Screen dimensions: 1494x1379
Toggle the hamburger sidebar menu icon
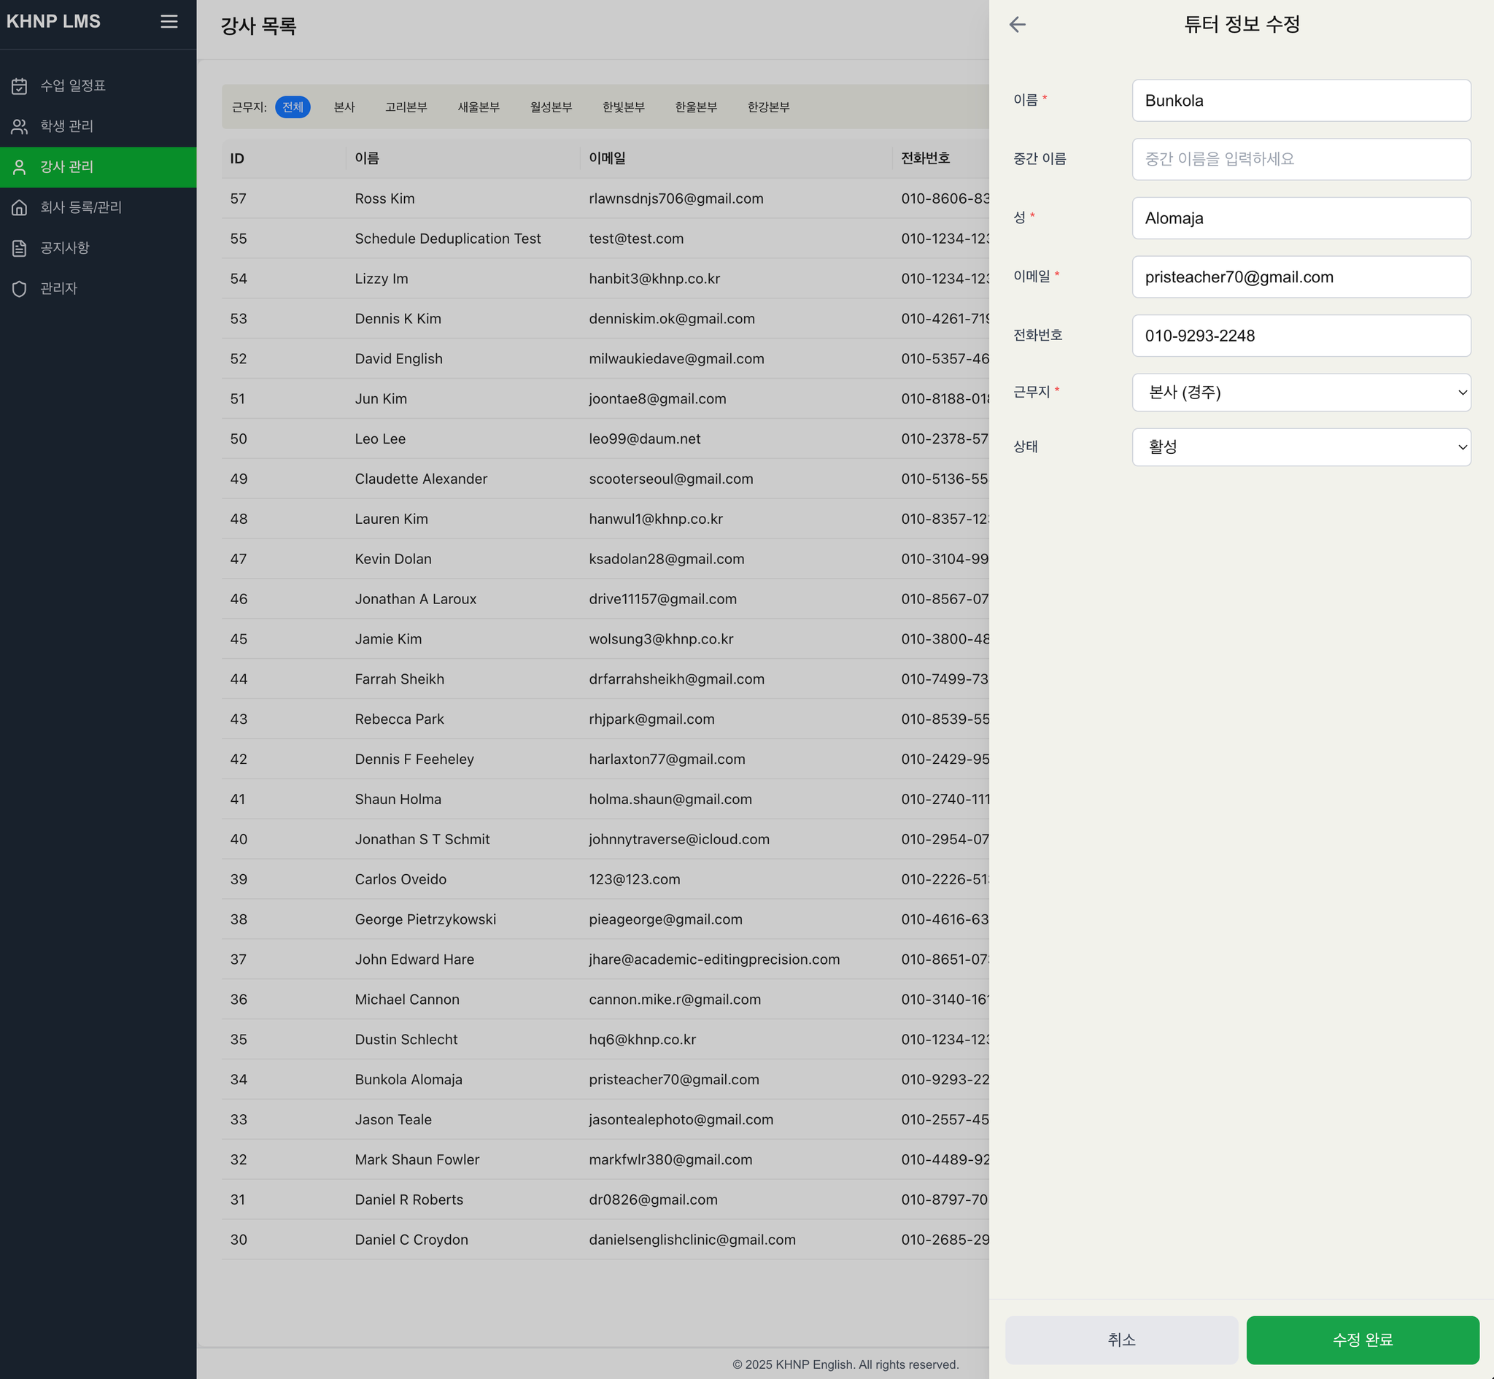tap(169, 22)
